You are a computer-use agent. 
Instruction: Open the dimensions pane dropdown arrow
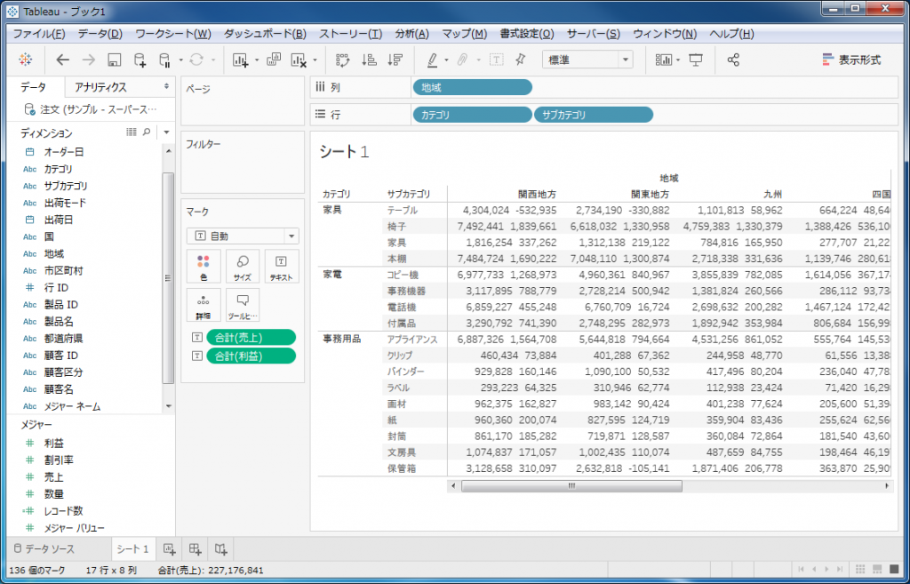(x=166, y=132)
